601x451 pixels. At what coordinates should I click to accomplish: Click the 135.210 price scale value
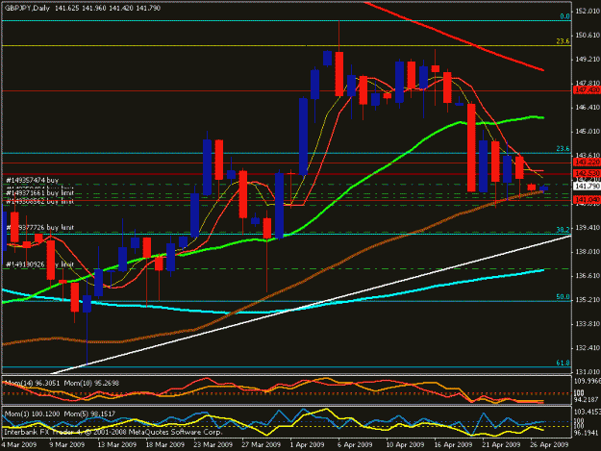click(588, 300)
